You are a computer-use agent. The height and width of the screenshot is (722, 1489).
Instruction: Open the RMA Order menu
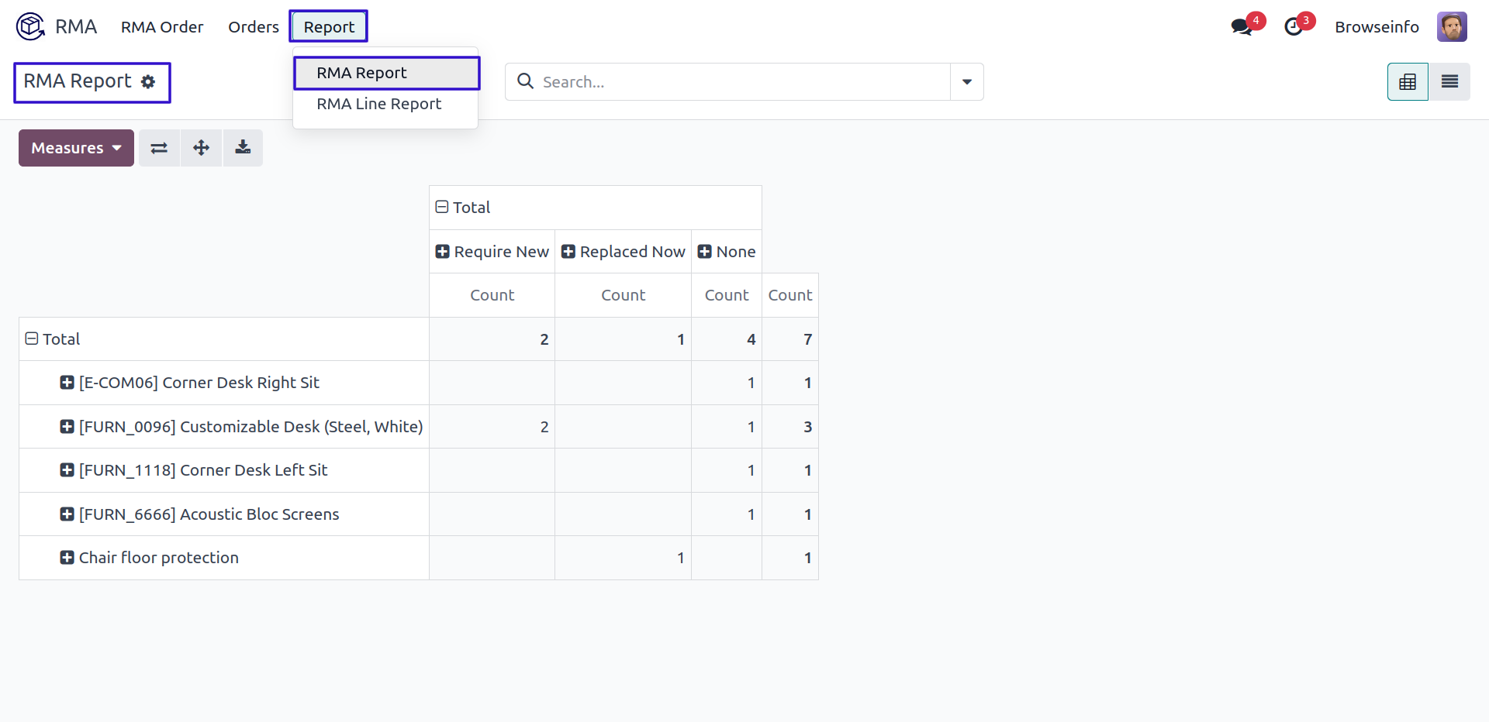tap(162, 27)
